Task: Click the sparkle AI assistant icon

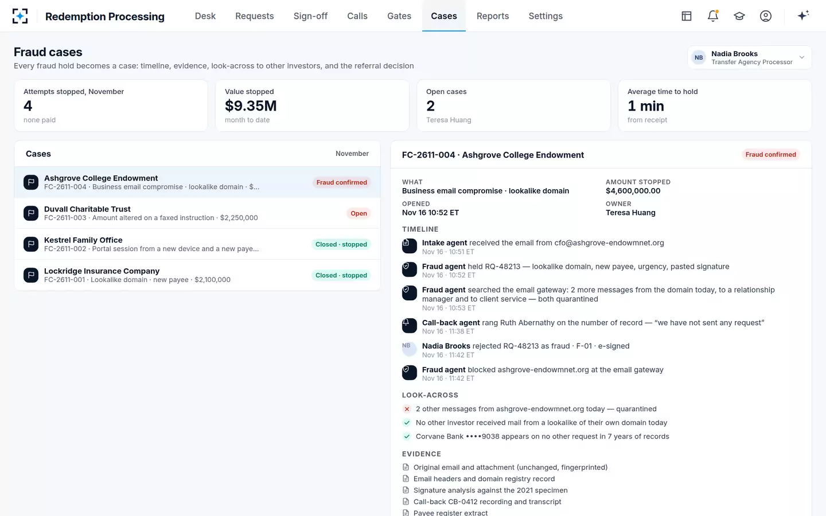Action: (803, 15)
